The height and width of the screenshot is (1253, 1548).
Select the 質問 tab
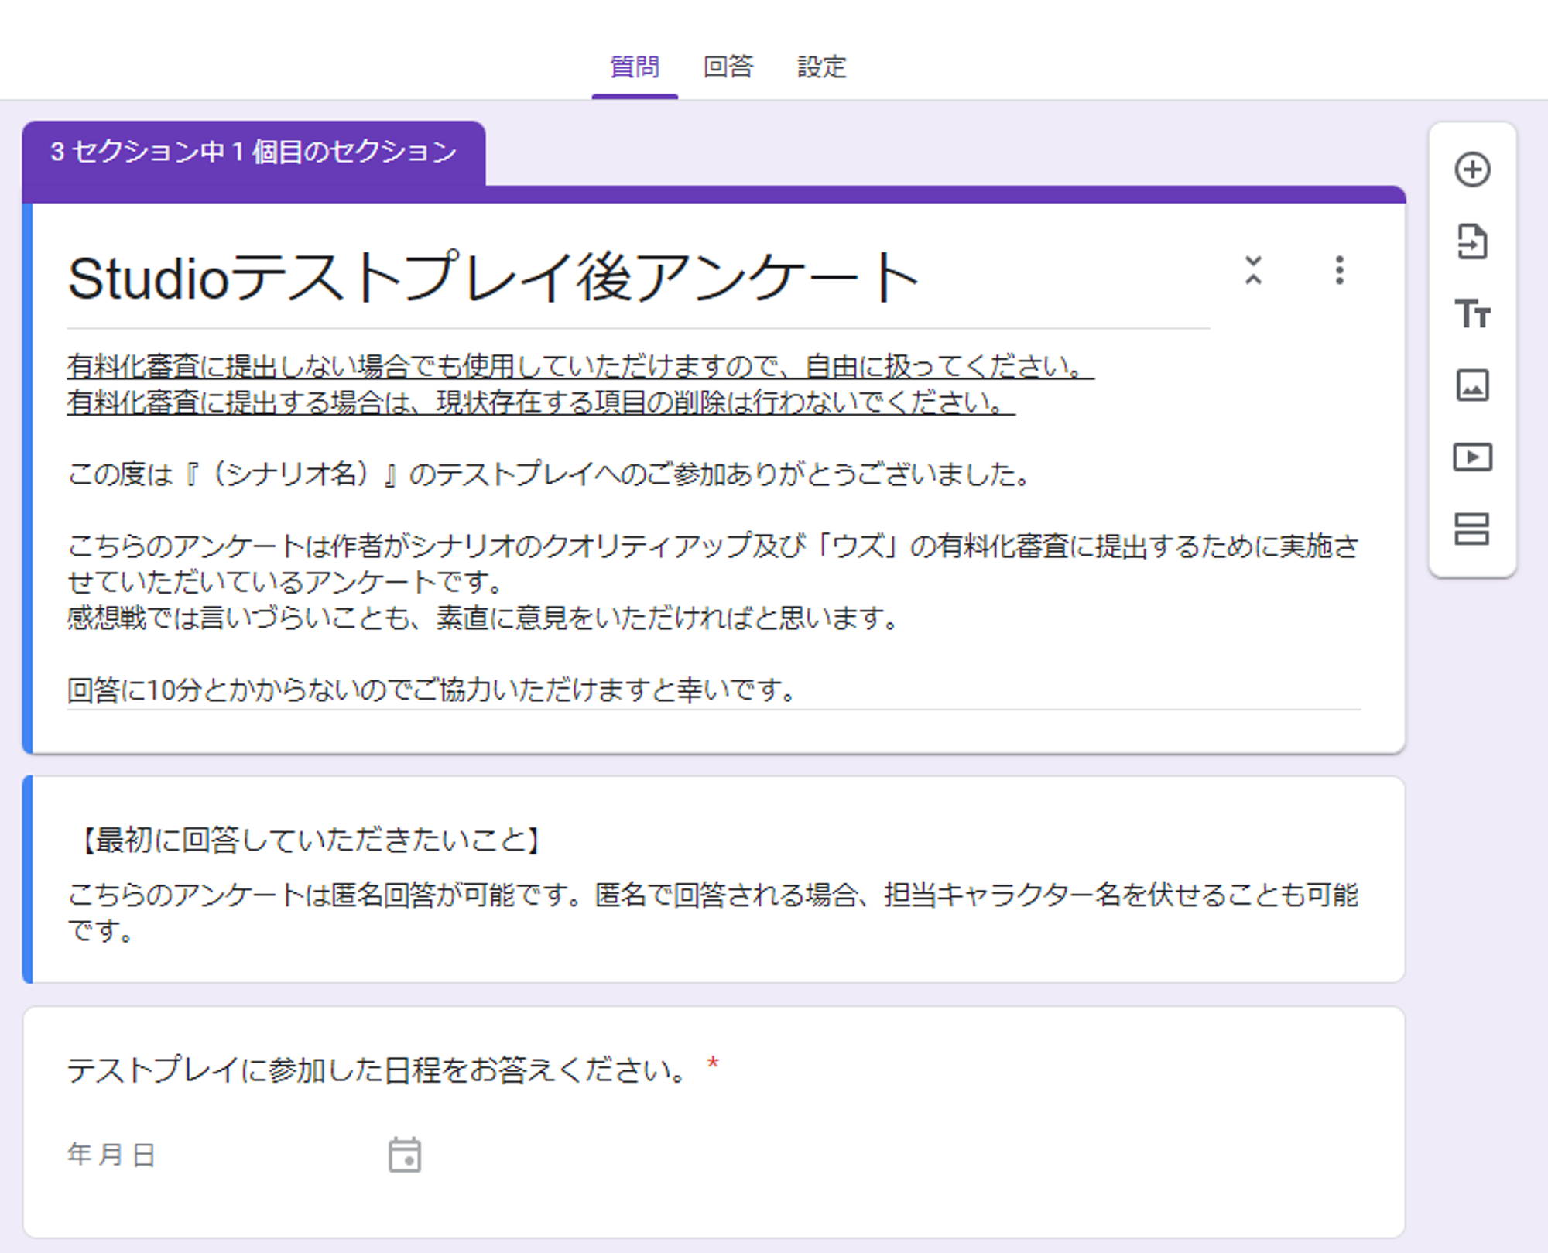(634, 67)
